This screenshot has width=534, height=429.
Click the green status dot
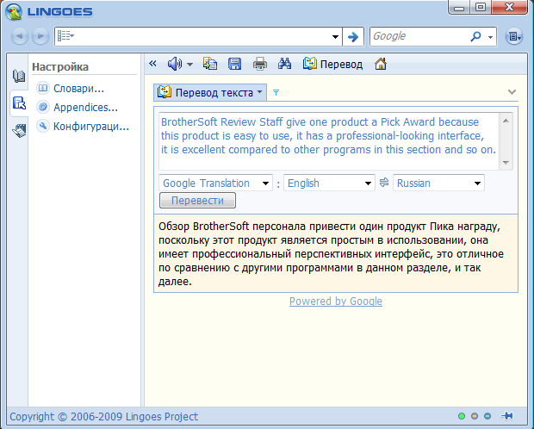pos(462,417)
